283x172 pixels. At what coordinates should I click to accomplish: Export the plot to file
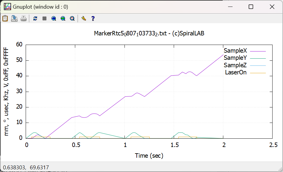[14, 18]
